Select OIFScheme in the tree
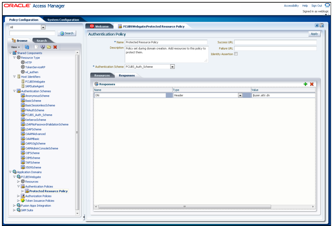The width and height of the screenshot is (332, 226). (32, 153)
